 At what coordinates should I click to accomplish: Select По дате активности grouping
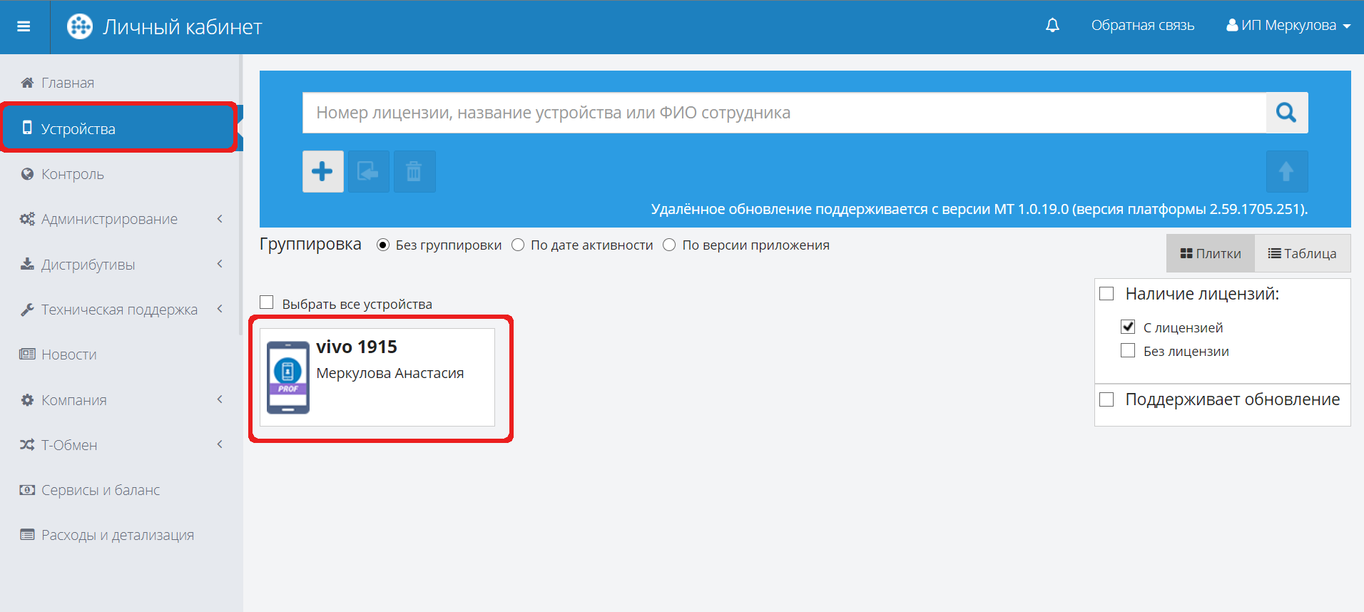pyautogui.click(x=518, y=245)
